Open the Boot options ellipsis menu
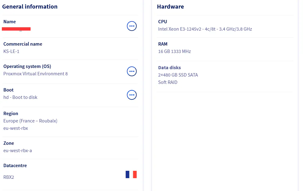 132,95
